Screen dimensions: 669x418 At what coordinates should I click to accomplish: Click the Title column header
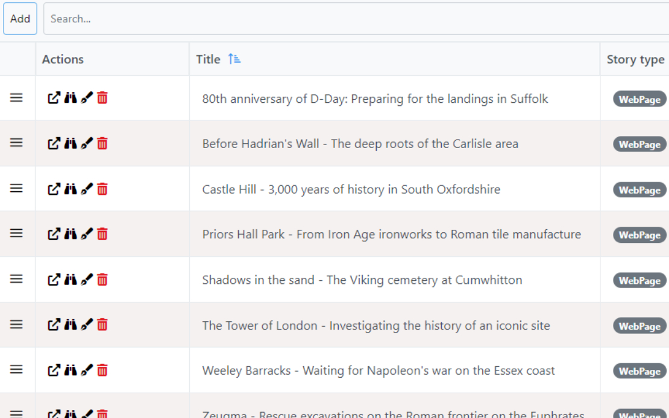pyautogui.click(x=208, y=59)
